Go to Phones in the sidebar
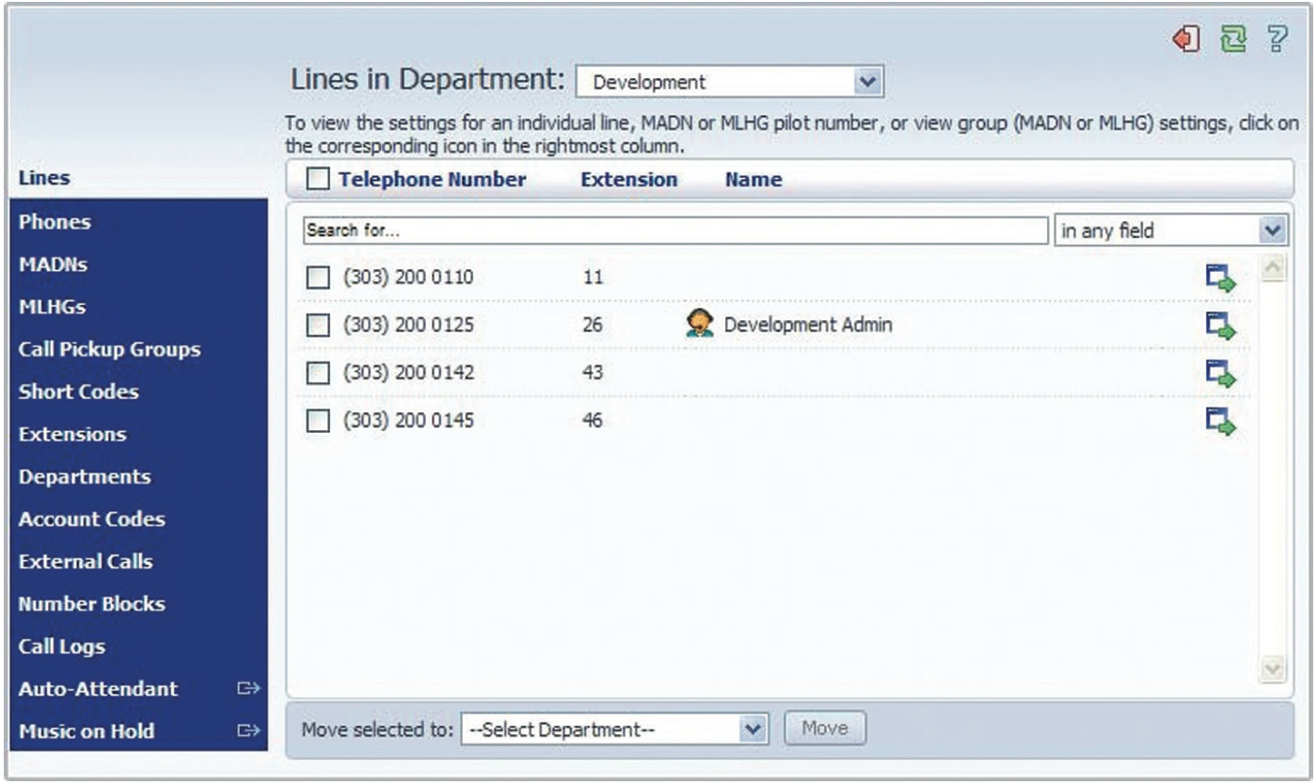Image resolution: width=1316 pixels, height=784 pixels. pos(55,222)
